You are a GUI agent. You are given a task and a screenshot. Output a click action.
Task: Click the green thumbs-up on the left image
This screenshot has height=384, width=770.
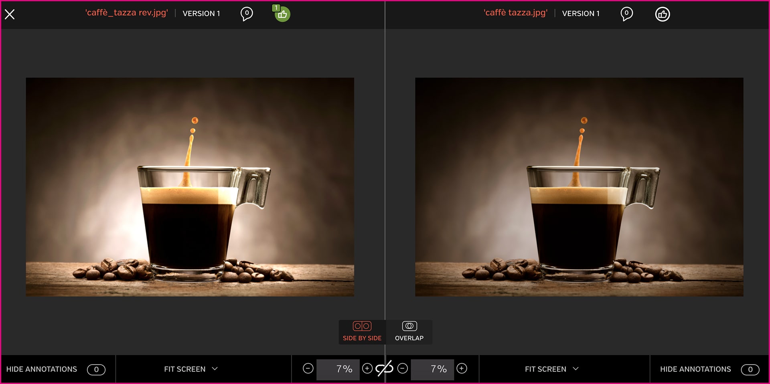[x=282, y=14]
